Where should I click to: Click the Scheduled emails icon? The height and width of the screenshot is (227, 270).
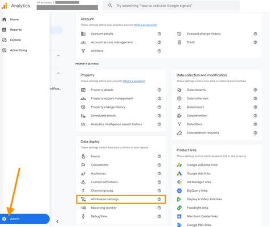coord(83,116)
